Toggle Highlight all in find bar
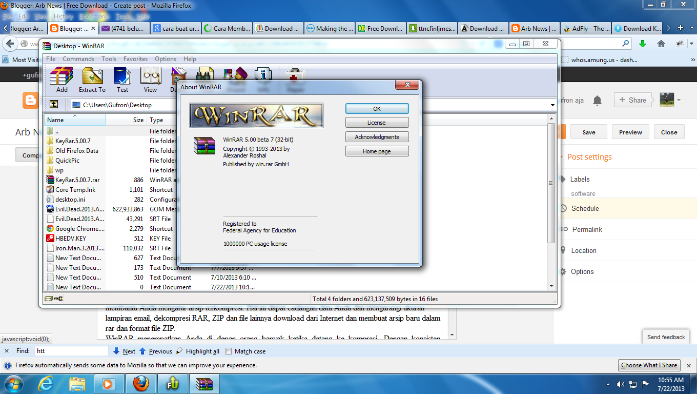 pyautogui.click(x=198, y=351)
